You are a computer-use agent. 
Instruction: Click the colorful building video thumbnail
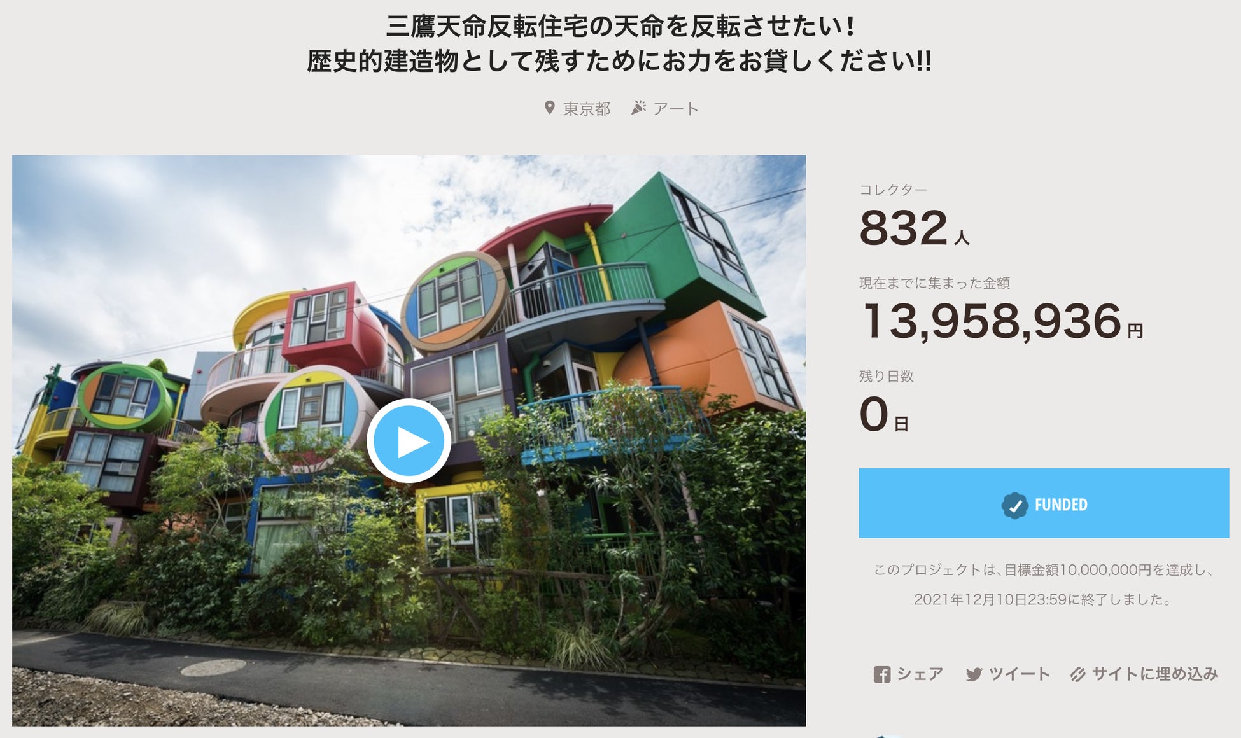tap(409, 440)
